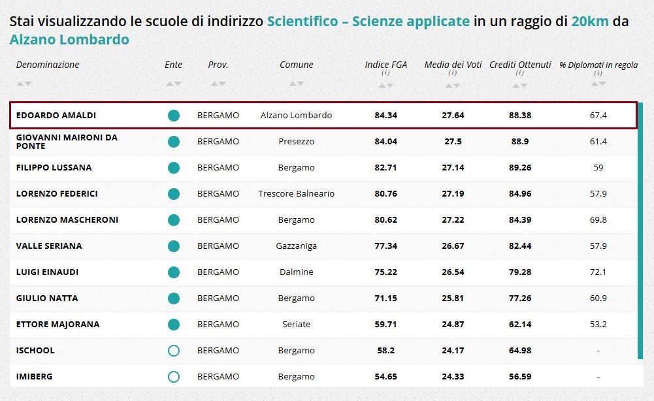
Task: Open the LORENZO MASCHERONI school entry
Action: coord(67,220)
